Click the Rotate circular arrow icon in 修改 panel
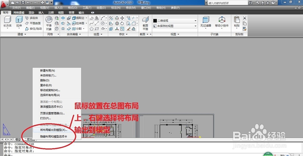This screenshot has width=303, height=156. [x=122, y=23]
